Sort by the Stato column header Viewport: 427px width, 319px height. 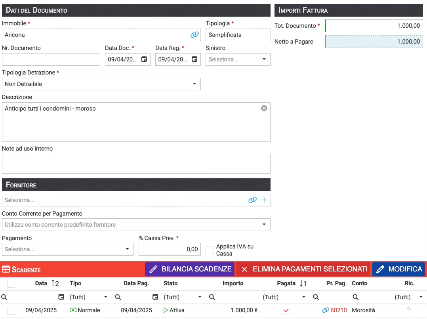point(170,283)
